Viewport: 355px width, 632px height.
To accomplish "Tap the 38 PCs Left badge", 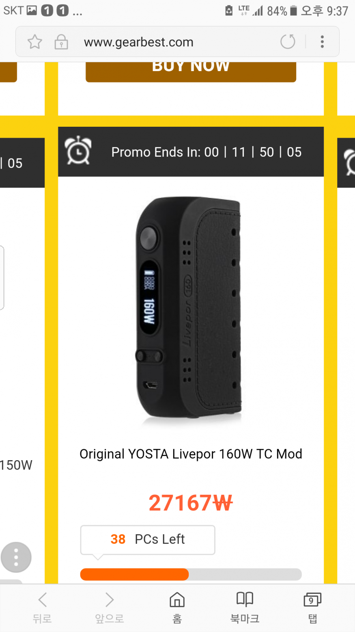I will click(148, 539).
